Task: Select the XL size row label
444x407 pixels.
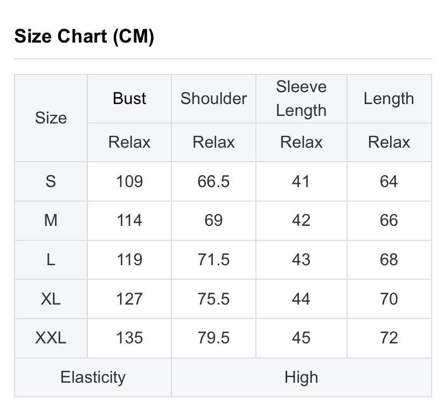Action: pos(51,299)
